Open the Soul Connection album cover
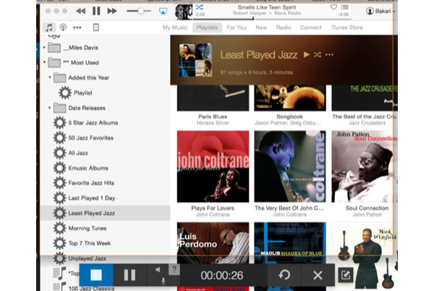 [x=365, y=166]
